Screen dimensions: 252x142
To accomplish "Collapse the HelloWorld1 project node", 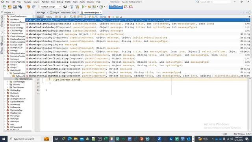I will (5, 70).
